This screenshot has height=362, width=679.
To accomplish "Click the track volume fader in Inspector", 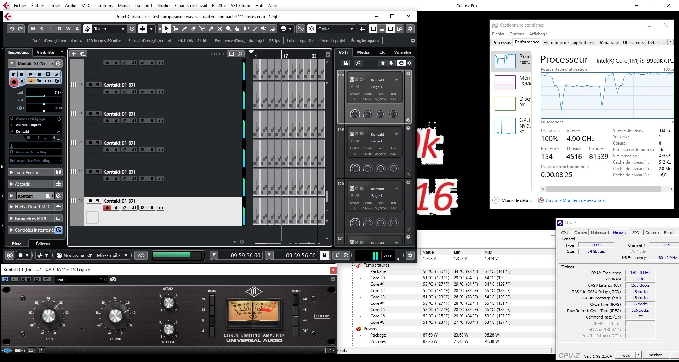I will pos(44,96).
